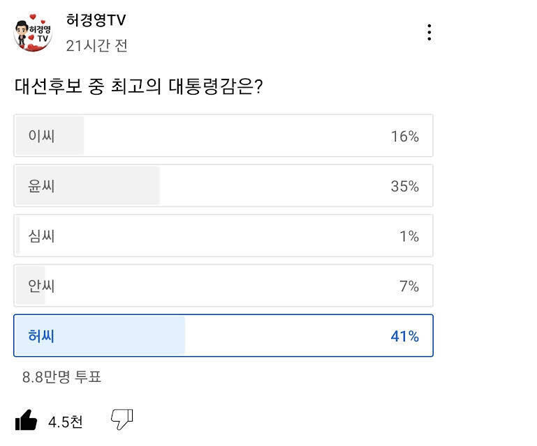This screenshot has height=446, width=537.
Task: Click the 1% result on 심씨 row
Action: [409, 236]
